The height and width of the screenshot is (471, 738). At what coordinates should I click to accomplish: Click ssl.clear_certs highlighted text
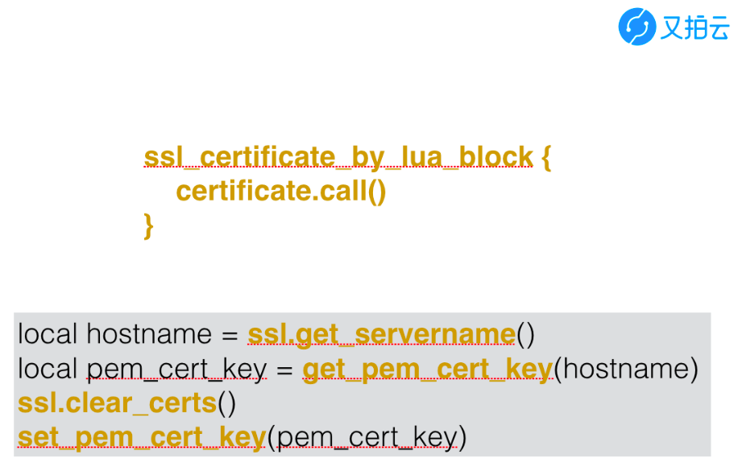coord(117,403)
